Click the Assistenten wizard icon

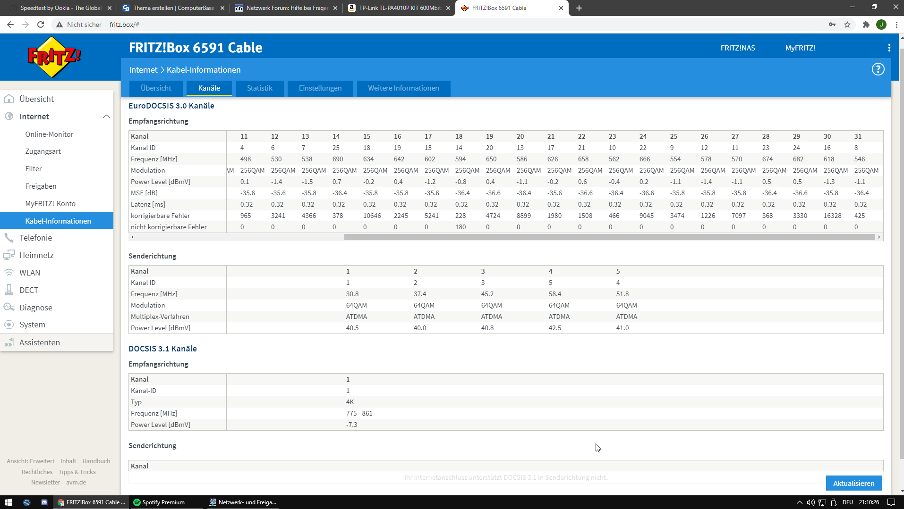(9, 342)
